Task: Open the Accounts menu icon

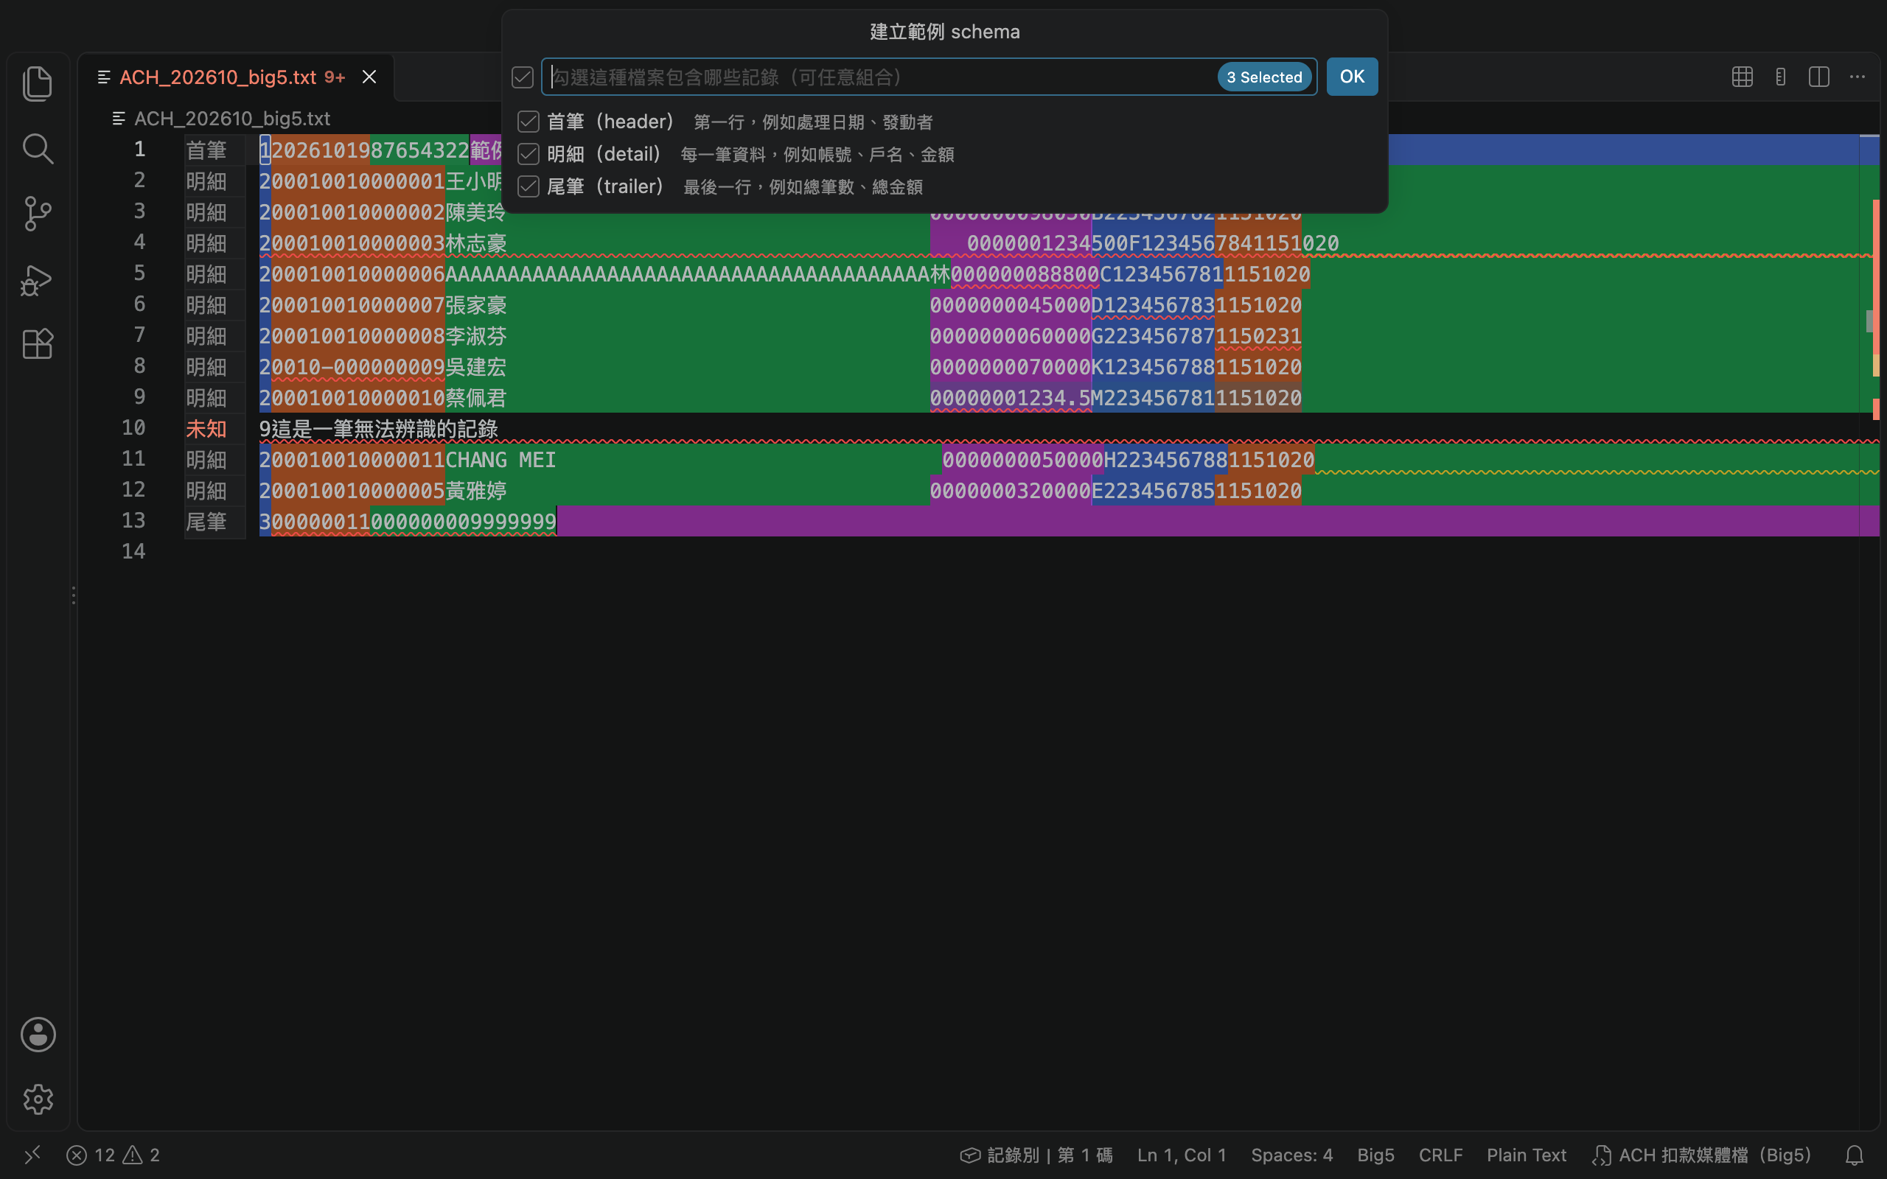Action: point(38,1034)
